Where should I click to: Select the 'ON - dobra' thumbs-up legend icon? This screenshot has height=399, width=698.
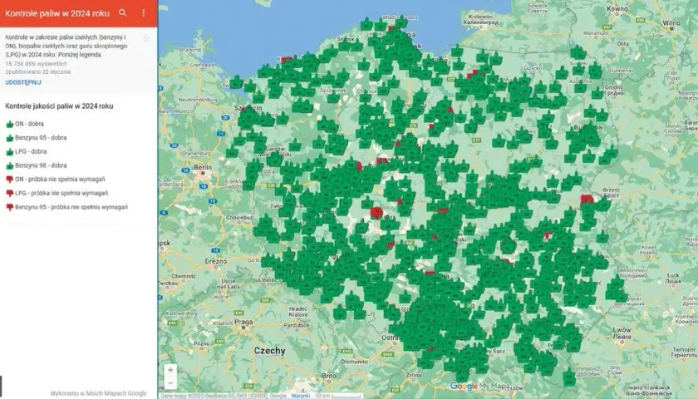click(9, 124)
